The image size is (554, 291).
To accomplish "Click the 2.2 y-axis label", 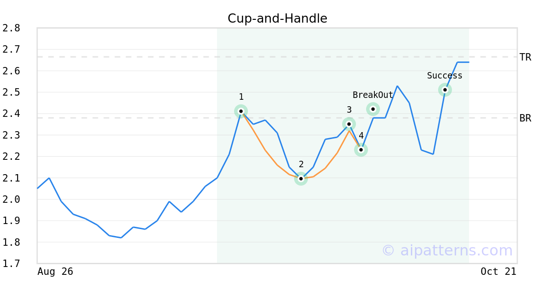I will (11, 157).
